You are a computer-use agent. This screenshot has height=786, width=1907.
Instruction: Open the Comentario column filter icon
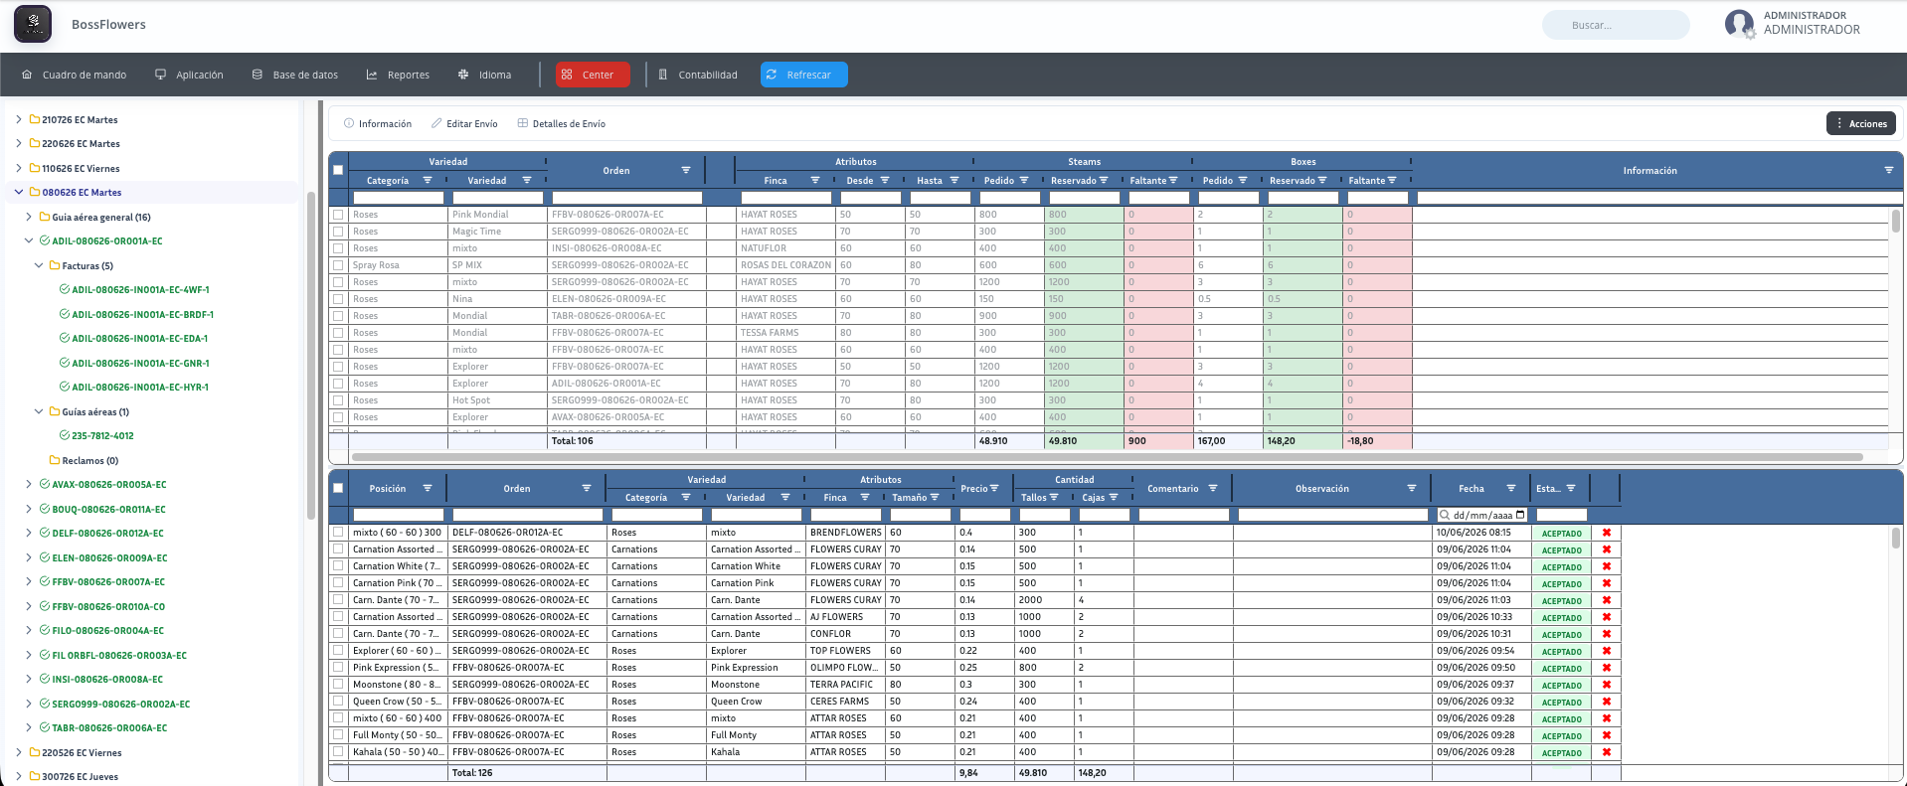click(1213, 488)
